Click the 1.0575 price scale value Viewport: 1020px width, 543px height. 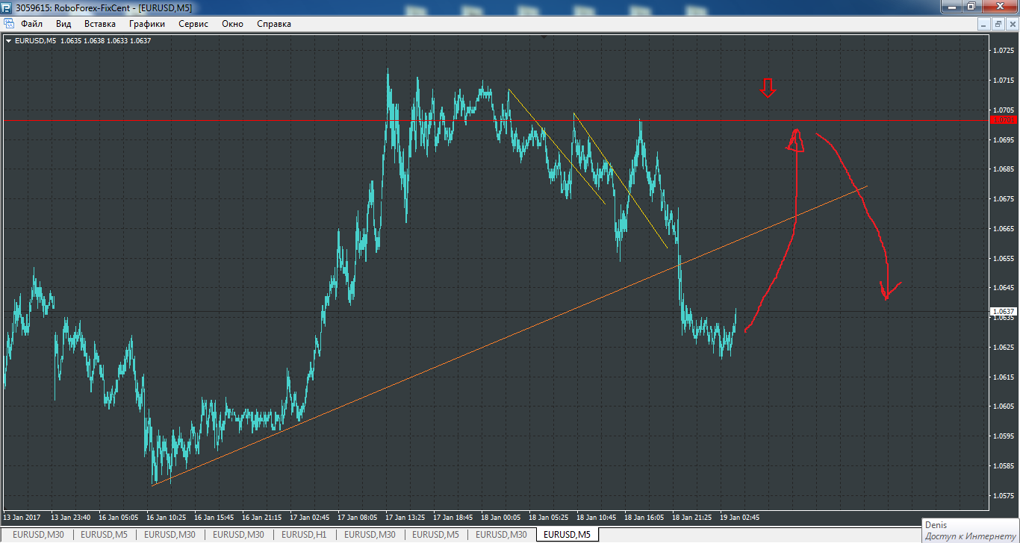pos(1003,495)
